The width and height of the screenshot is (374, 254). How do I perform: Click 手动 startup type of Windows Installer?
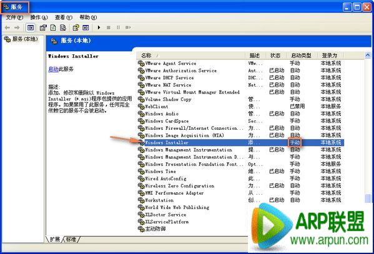coord(295,143)
